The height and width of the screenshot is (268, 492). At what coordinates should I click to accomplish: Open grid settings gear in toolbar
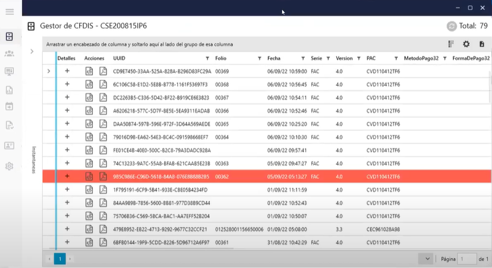point(466,44)
